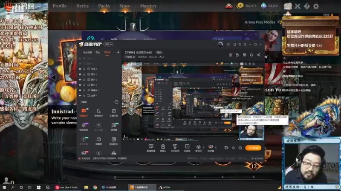Toggle visibility of layer 全屏 1
341x191 pixels.
(80, 95)
